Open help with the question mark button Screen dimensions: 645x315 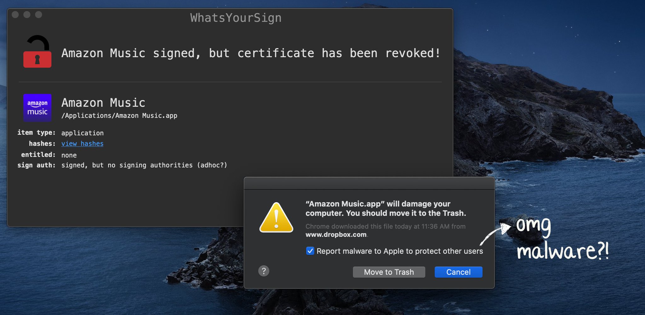[264, 271]
